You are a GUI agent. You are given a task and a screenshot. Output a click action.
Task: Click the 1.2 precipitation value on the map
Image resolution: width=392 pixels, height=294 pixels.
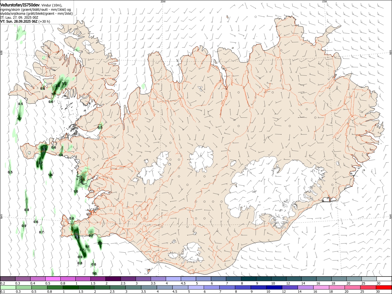click(x=64, y=83)
